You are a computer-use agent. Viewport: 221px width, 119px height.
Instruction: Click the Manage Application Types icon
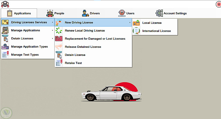point(5,47)
